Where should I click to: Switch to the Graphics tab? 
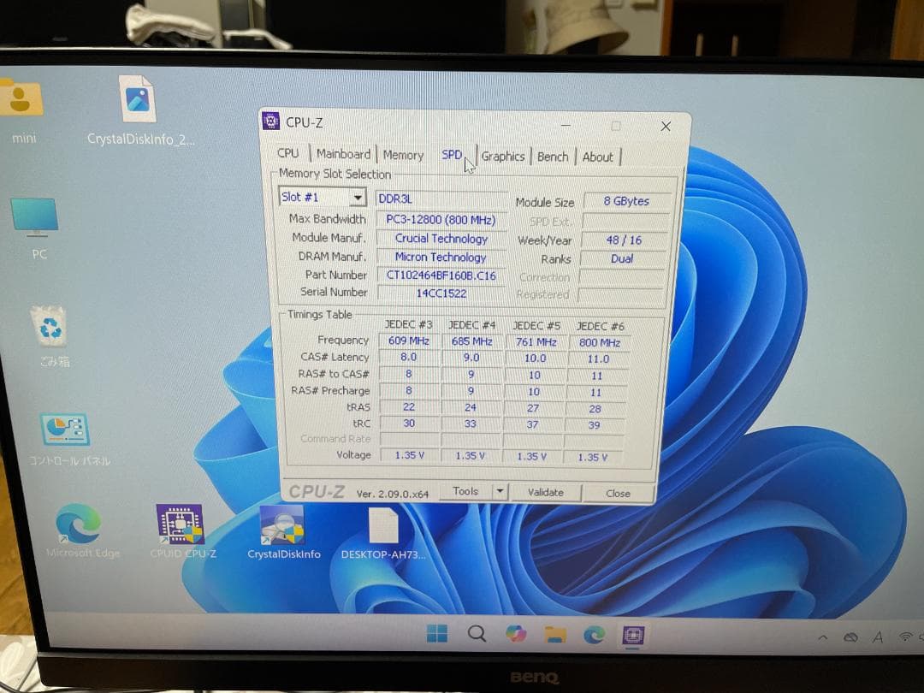click(503, 156)
